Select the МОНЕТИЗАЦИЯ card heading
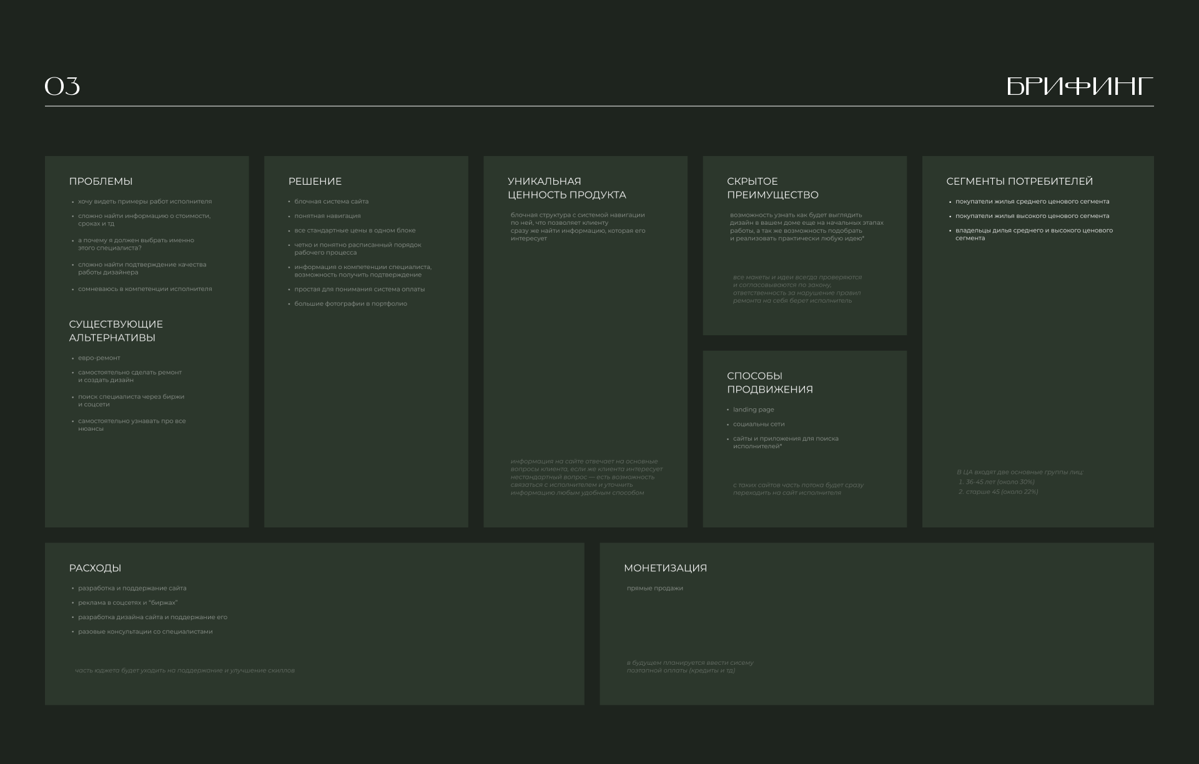The height and width of the screenshot is (764, 1199). [665, 568]
